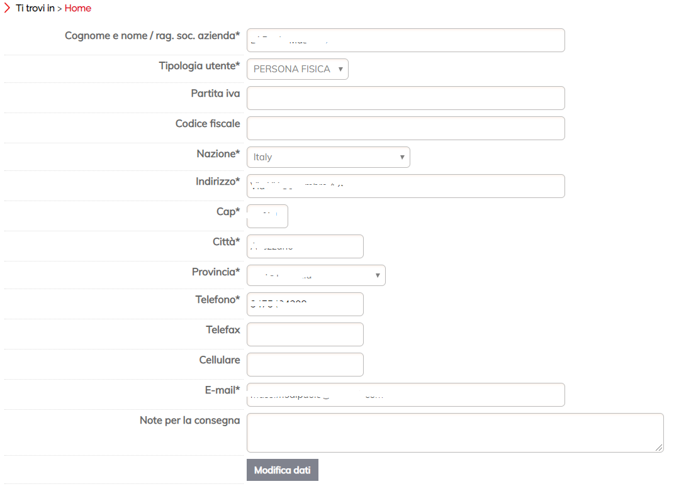Click into the Partita iva field

click(405, 98)
